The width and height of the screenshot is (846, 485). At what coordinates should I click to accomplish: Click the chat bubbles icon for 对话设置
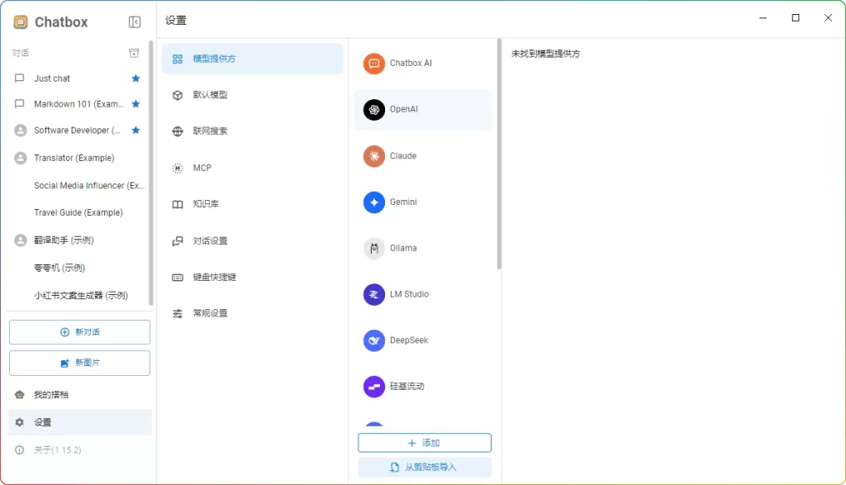pyautogui.click(x=178, y=241)
